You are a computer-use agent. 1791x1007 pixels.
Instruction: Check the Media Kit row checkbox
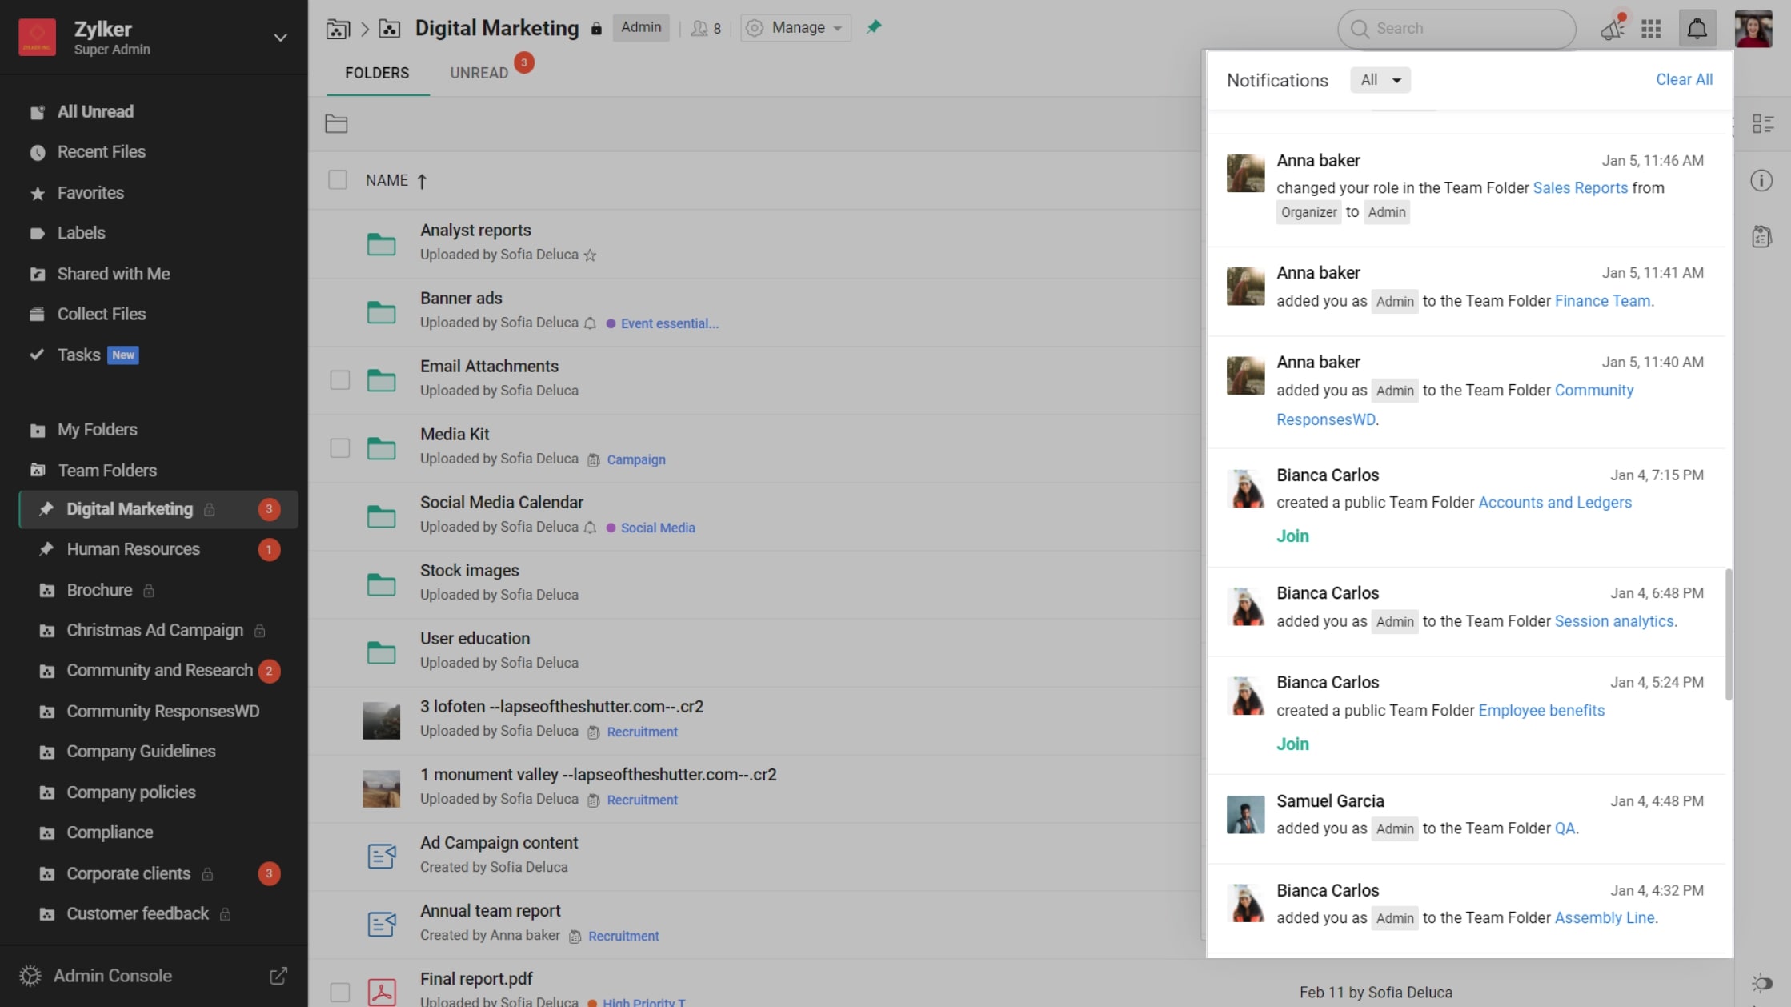pos(340,447)
